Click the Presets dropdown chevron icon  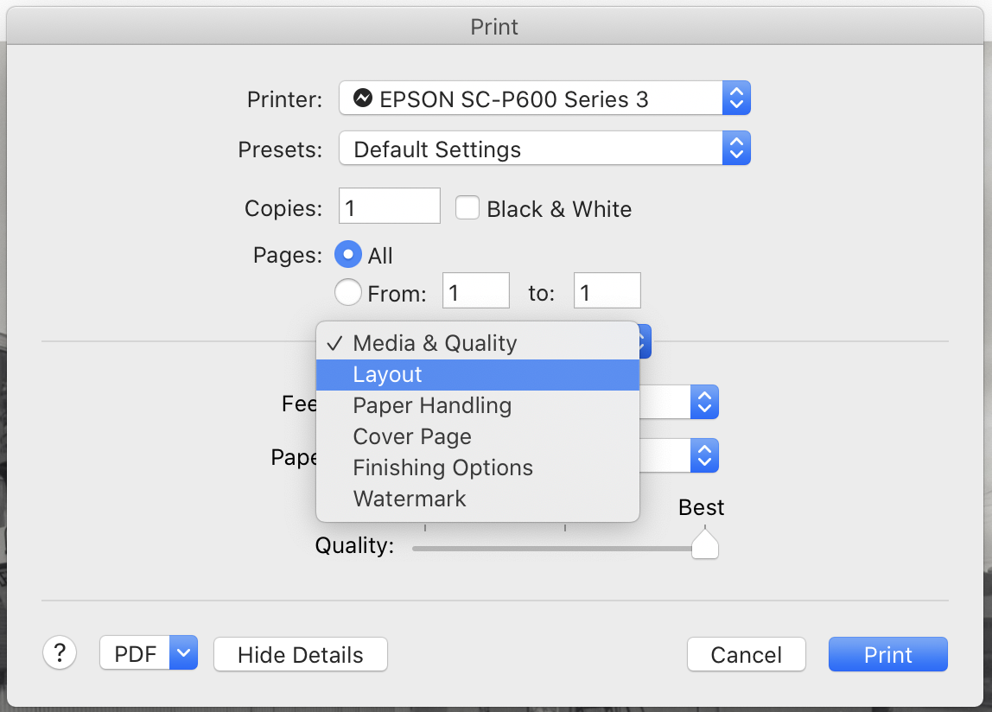tap(735, 148)
